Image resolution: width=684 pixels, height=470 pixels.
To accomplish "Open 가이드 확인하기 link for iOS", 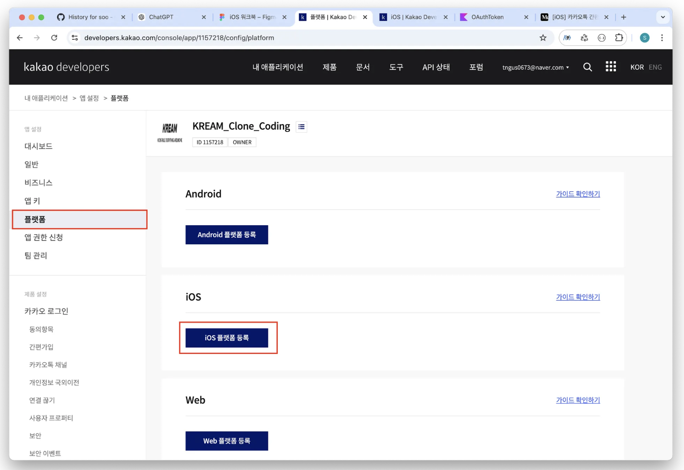I will 578,297.
